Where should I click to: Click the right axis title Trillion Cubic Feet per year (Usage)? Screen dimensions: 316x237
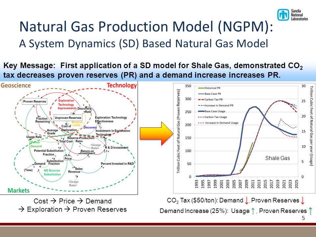[311, 126]
